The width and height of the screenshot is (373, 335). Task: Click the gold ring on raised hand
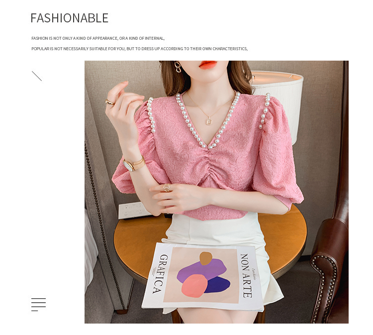click(x=110, y=102)
